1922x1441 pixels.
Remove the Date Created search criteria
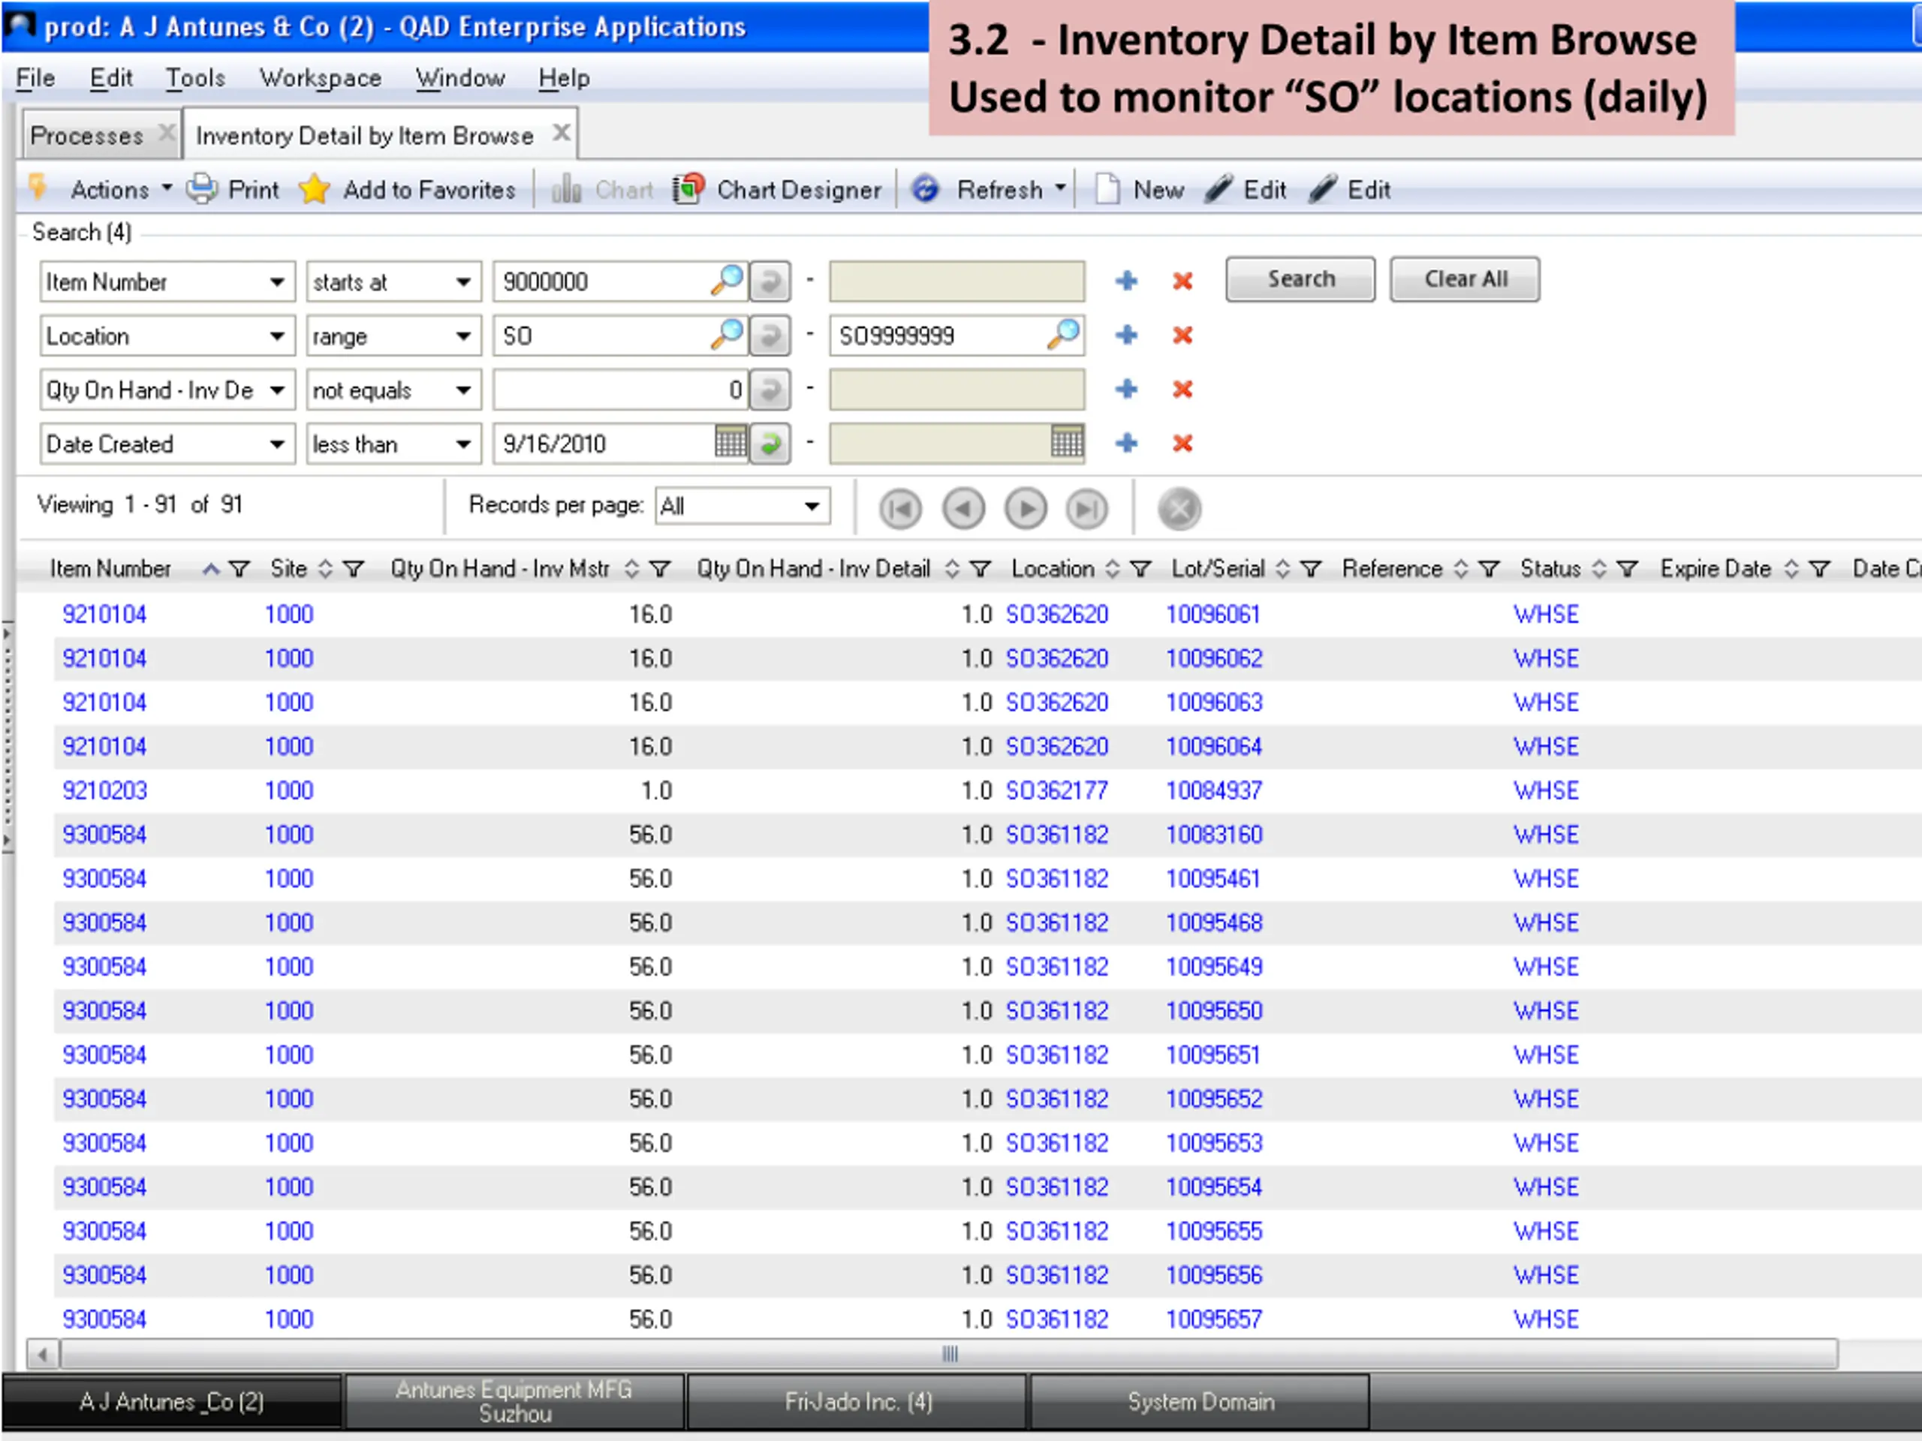pos(1182,443)
